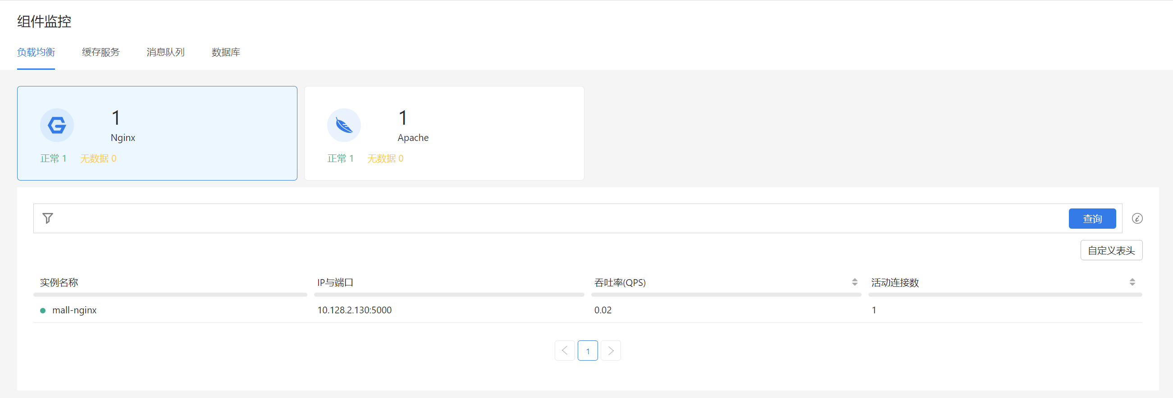1173x398 pixels.
Task: Open 自定义表头 settings
Action: [1111, 250]
